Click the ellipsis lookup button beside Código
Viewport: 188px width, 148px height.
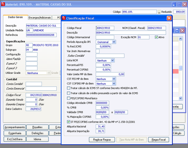pos(159,12)
